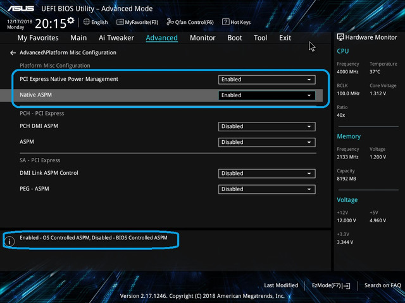The height and width of the screenshot is (303, 405).
Task: Click the 12/17/2018 date text
Action: click(x=20, y=21)
